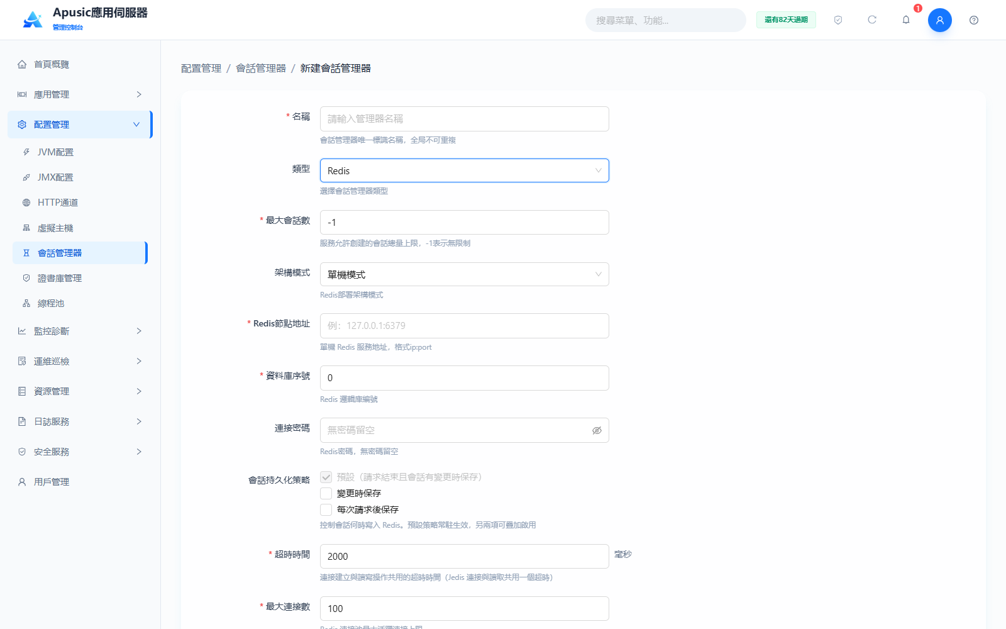Go to 虛擬主機 menu item
Image resolution: width=1006 pixels, height=629 pixels.
pos(79,228)
